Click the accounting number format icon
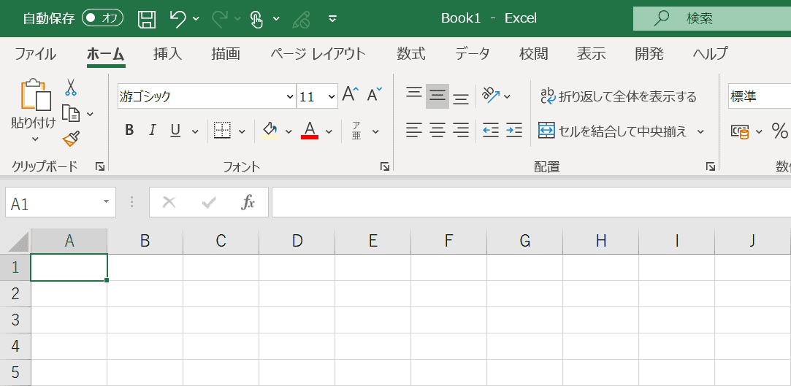Image resolution: width=791 pixels, height=386 pixels. click(x=740, y=132)
